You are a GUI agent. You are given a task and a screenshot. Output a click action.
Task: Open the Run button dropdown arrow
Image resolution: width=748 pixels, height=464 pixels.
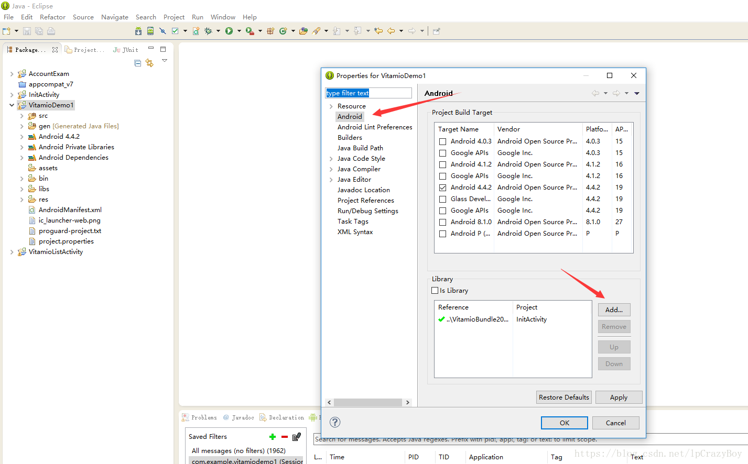tap(239, 31)
